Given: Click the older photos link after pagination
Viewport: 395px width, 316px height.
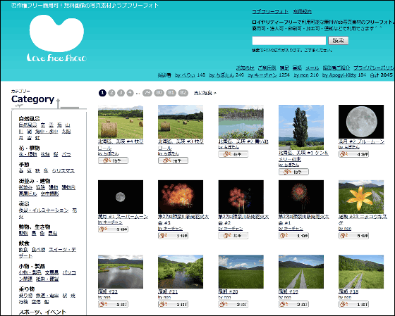Looking at the screenshot, I should coord(205,93).
